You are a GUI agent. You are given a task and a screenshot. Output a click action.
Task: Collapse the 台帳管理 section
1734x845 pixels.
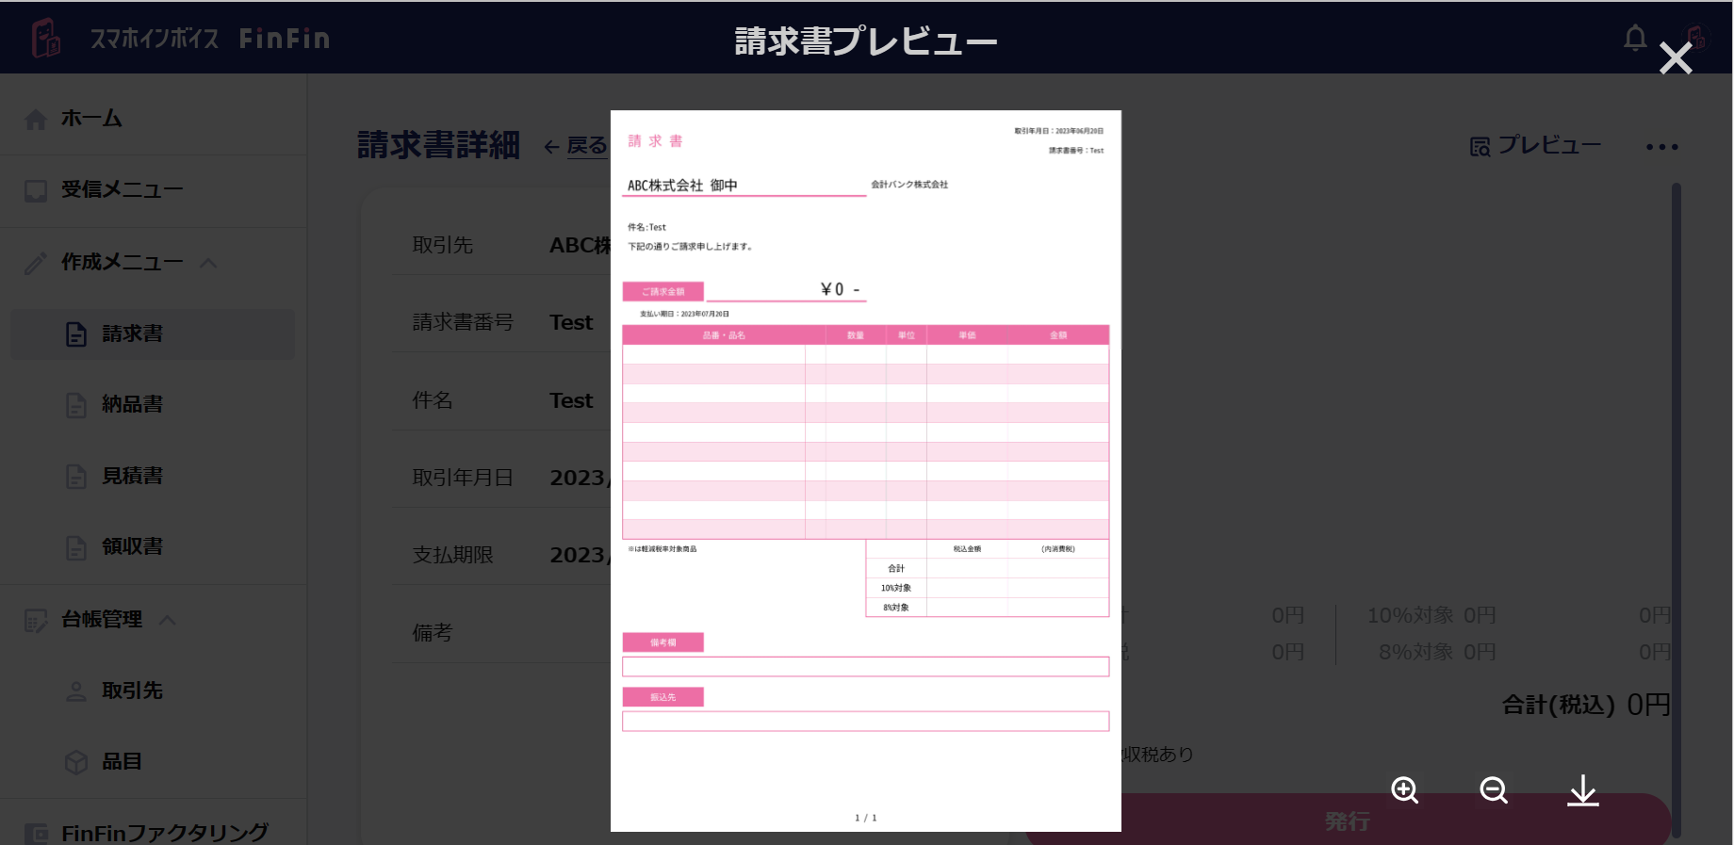coord(168,620)
